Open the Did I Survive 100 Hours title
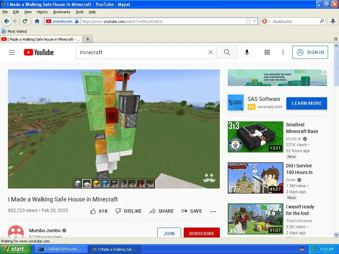This screenshot has width=339, height=254. pyautogui.click(x=299, y=169)
